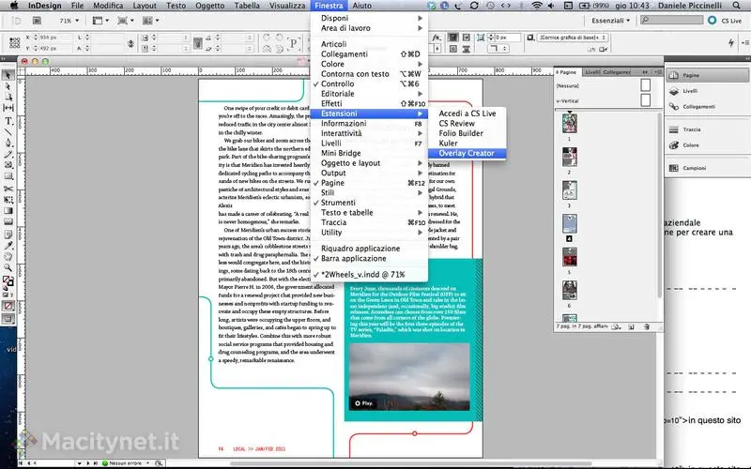The width and height of the screenshot is (751, 469).
Task: Open the Traccia stroke panel icon
Action: tap(692, 129)
